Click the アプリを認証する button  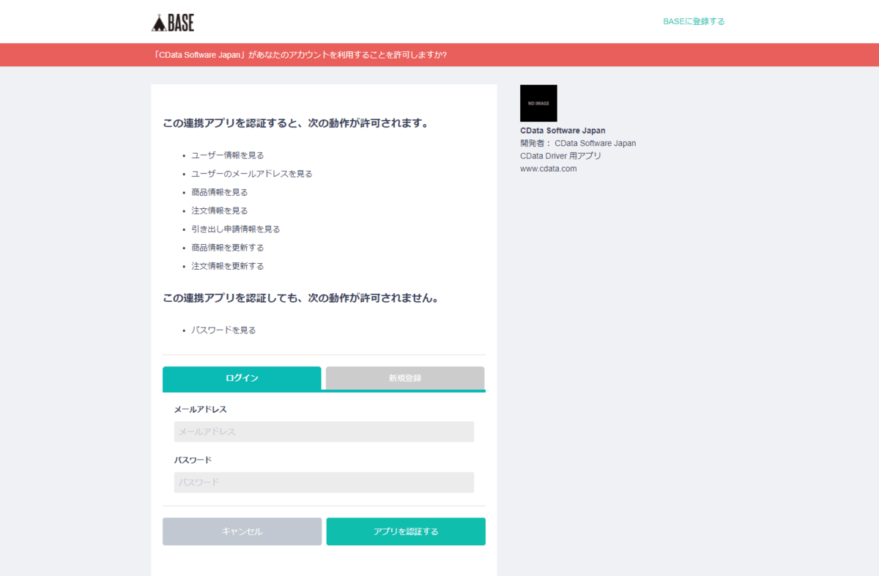(x=406, y=531)
